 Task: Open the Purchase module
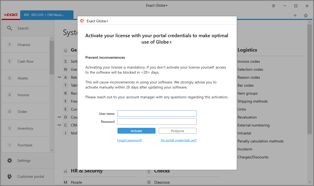pyautogui.click(x=26, y=145)
